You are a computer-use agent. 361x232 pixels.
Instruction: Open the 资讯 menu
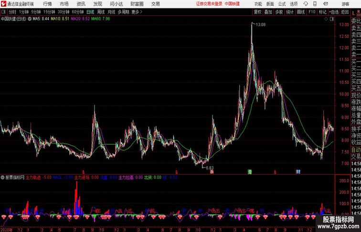81,4
